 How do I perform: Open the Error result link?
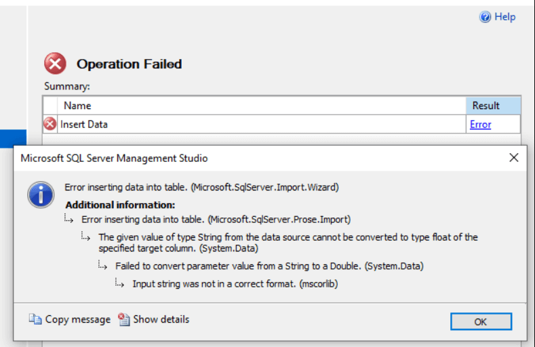(480, 125)
